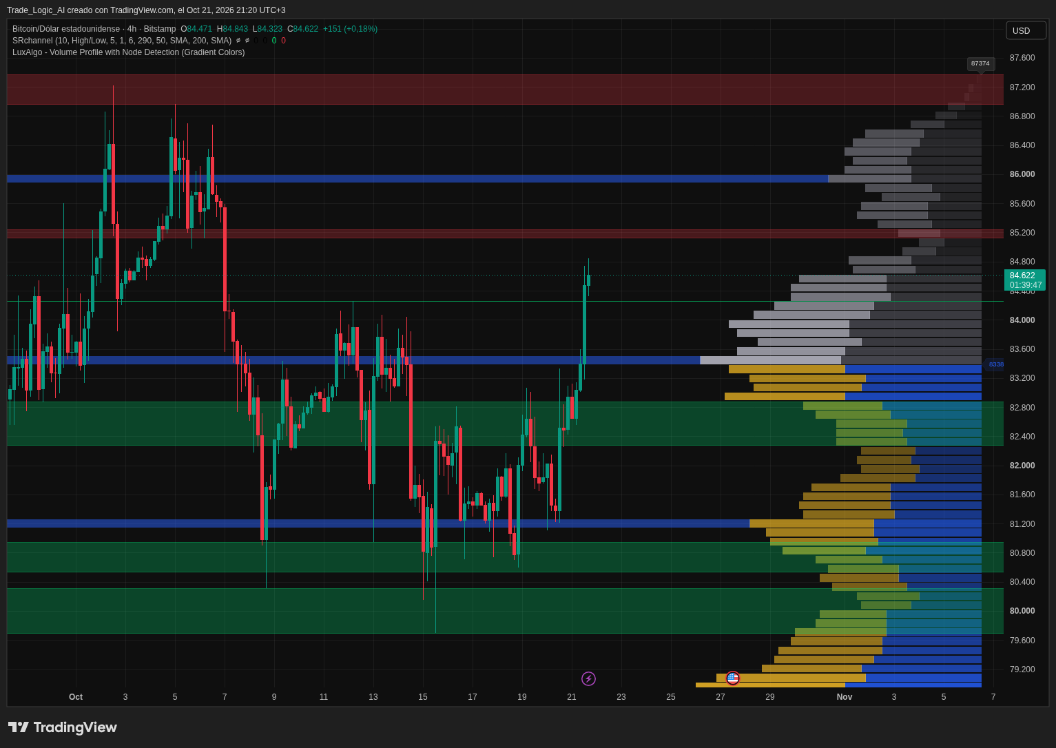1056x748 pixels.
Task: Click date 25 on the time axis
Action: pos(671,697)
